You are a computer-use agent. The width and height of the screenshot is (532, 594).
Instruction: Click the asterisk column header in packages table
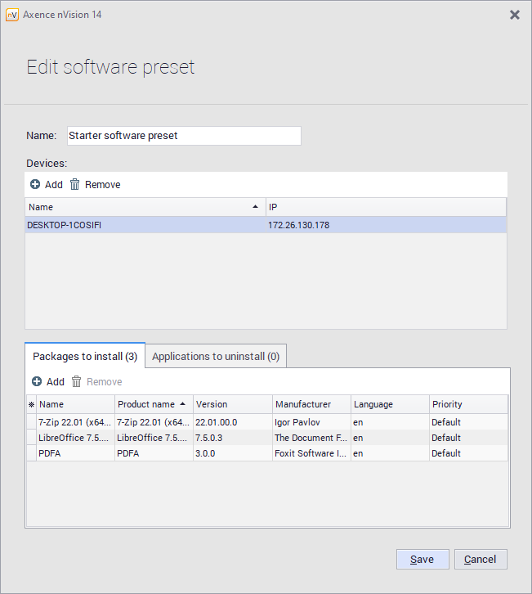click(32, 405)
